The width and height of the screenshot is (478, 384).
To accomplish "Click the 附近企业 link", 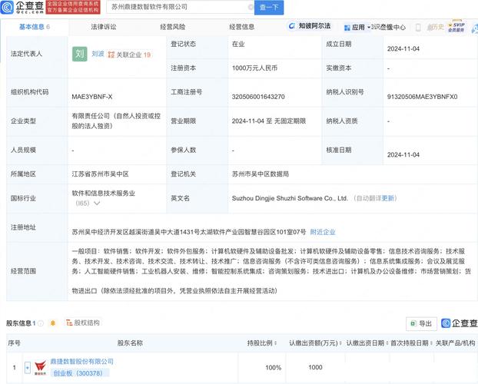I will 323,232.
